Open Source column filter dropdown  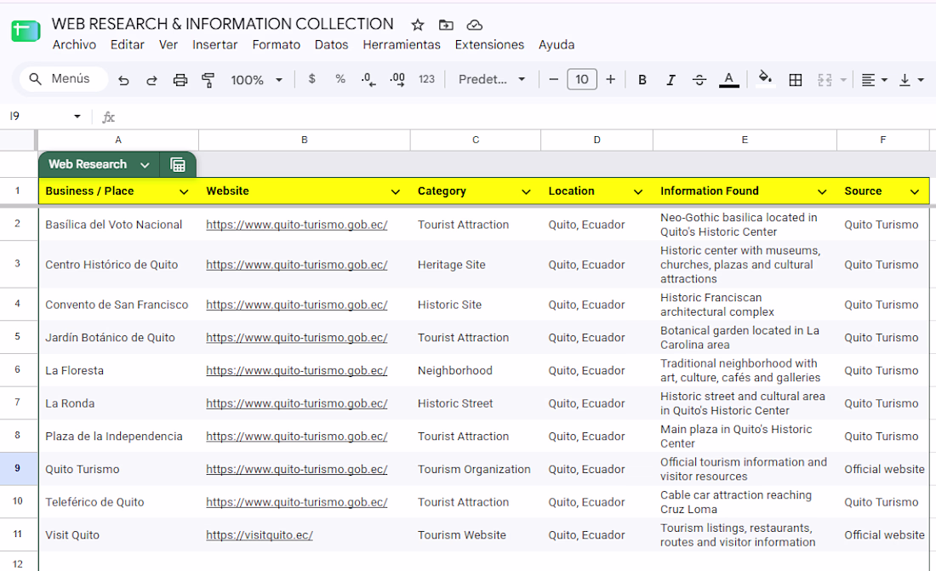915,191
